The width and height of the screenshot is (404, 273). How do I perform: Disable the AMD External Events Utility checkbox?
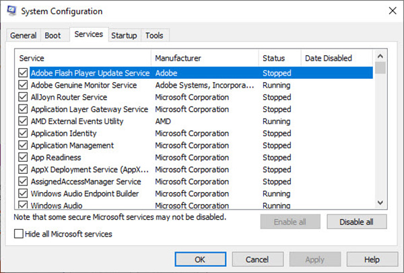(x=24, y=121)
